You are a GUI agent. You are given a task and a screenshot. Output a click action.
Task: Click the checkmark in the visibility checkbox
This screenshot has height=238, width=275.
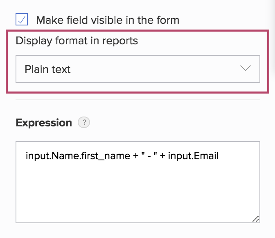click(x=22, y=19)
